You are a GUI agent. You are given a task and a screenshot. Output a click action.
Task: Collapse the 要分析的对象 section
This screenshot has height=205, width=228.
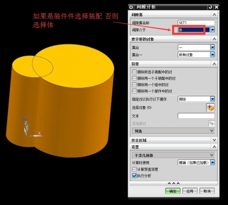pyautogui.click(x=214, y=39)
